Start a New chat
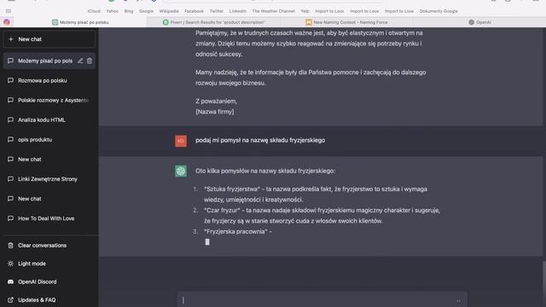 tap(49, 39)
